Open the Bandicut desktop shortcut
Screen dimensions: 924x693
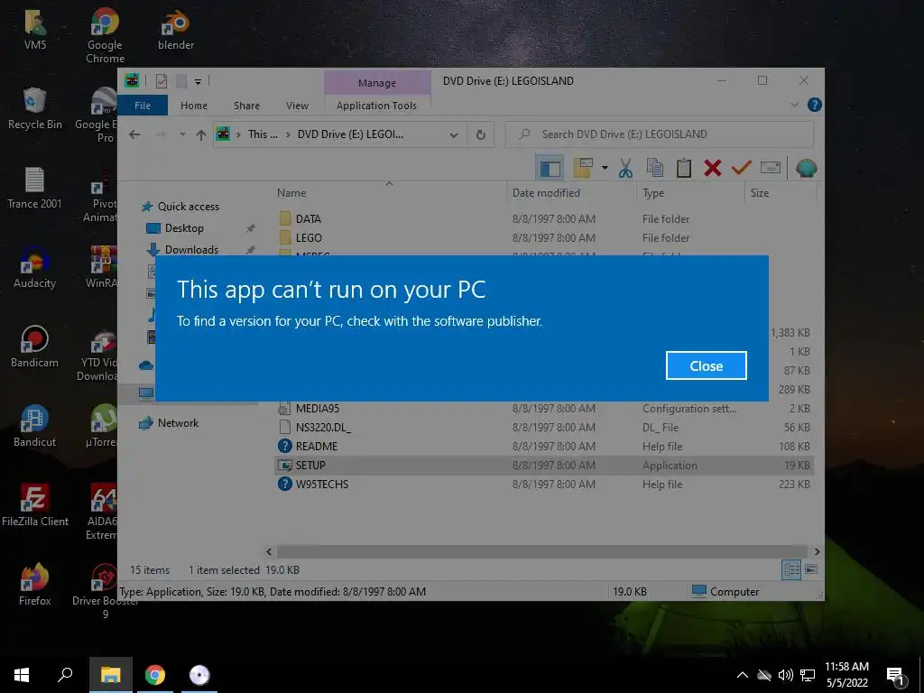(35, 427)
